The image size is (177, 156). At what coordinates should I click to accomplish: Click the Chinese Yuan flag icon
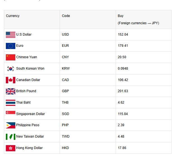tap(11, 57)
